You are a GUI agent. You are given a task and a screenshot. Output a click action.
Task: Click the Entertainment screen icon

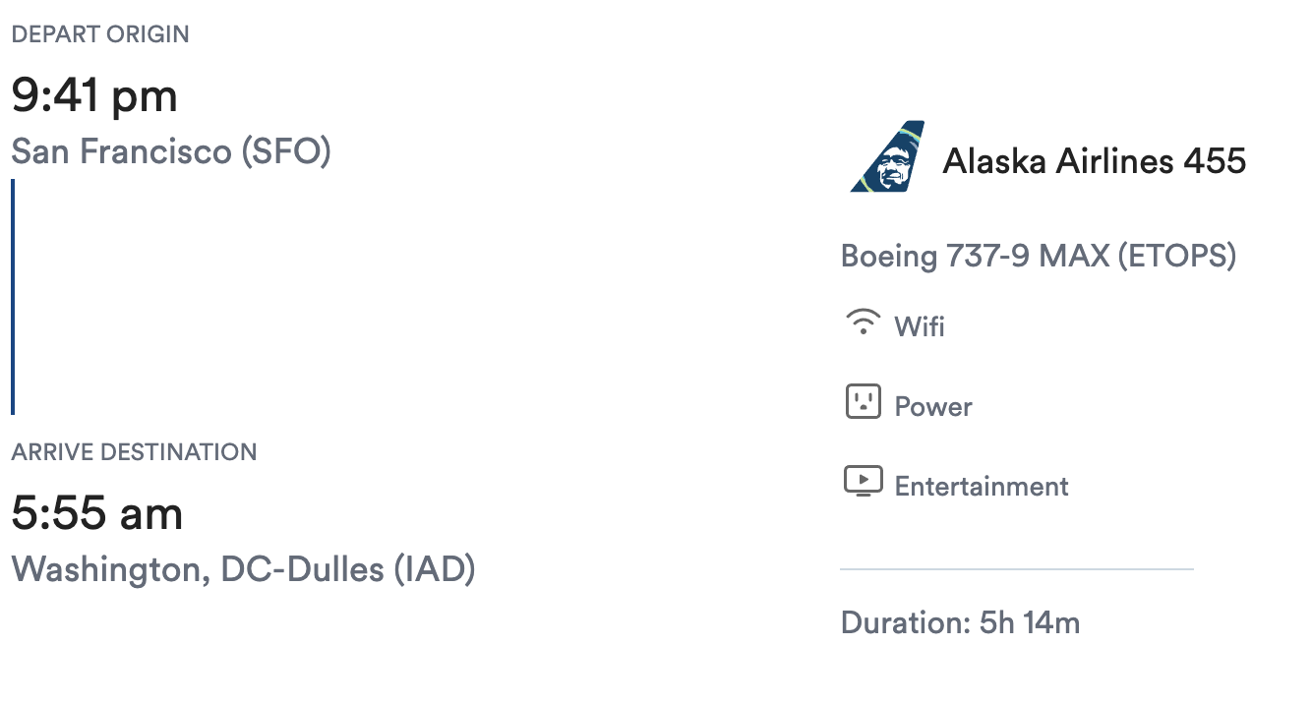point(863,482)
